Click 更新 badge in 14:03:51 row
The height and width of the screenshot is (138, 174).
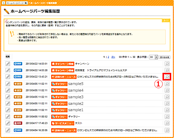[18, 64]
